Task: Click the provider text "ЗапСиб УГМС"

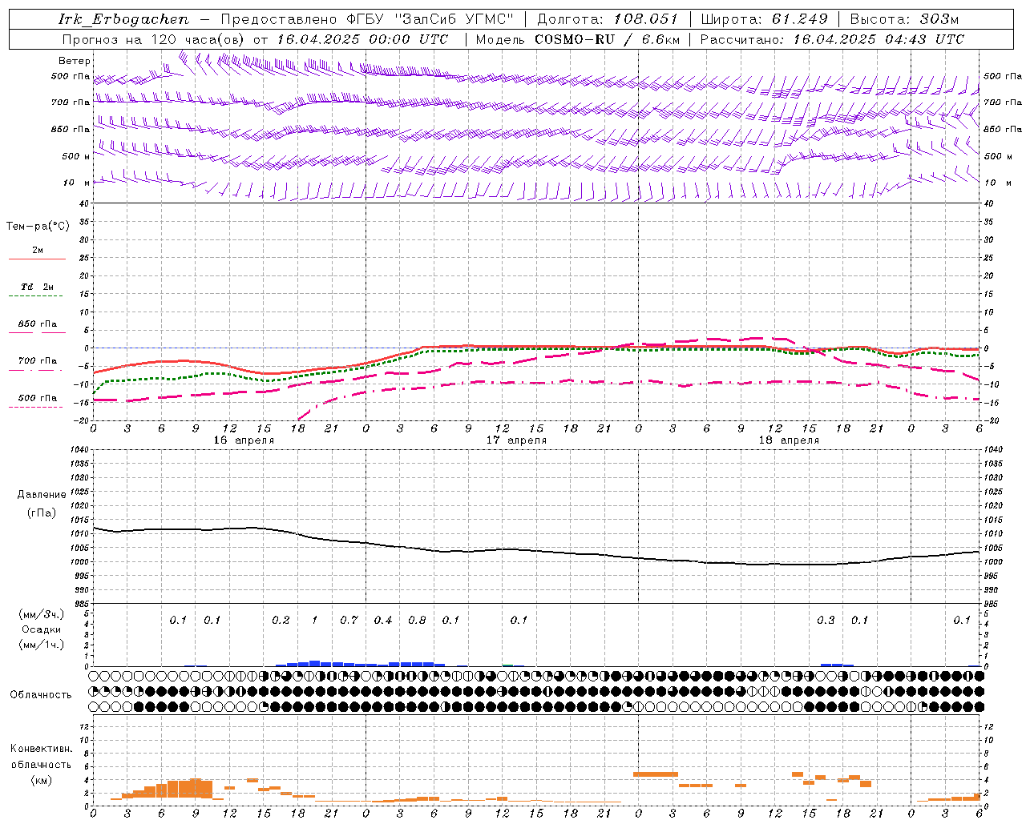Action: point(453,19)
